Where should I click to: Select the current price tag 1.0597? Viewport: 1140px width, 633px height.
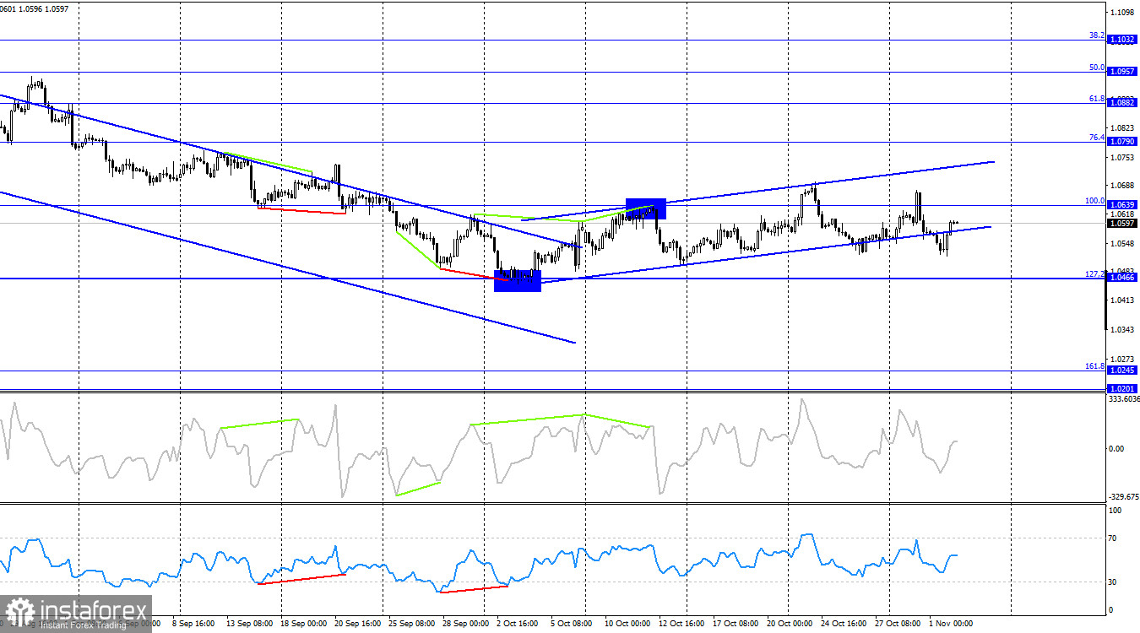[x=1122, y=224]
